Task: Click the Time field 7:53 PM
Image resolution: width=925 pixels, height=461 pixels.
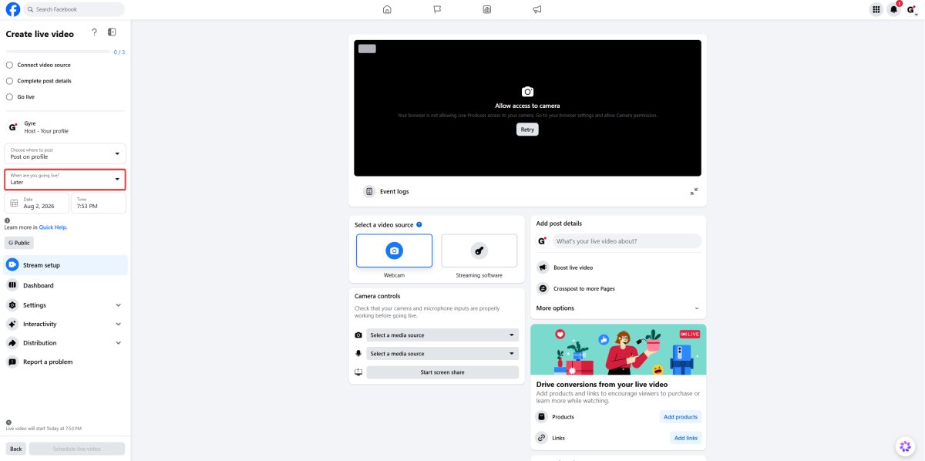Action: (x=99, y=204)
